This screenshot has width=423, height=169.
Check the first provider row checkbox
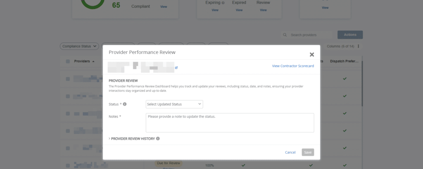(68, 78)
